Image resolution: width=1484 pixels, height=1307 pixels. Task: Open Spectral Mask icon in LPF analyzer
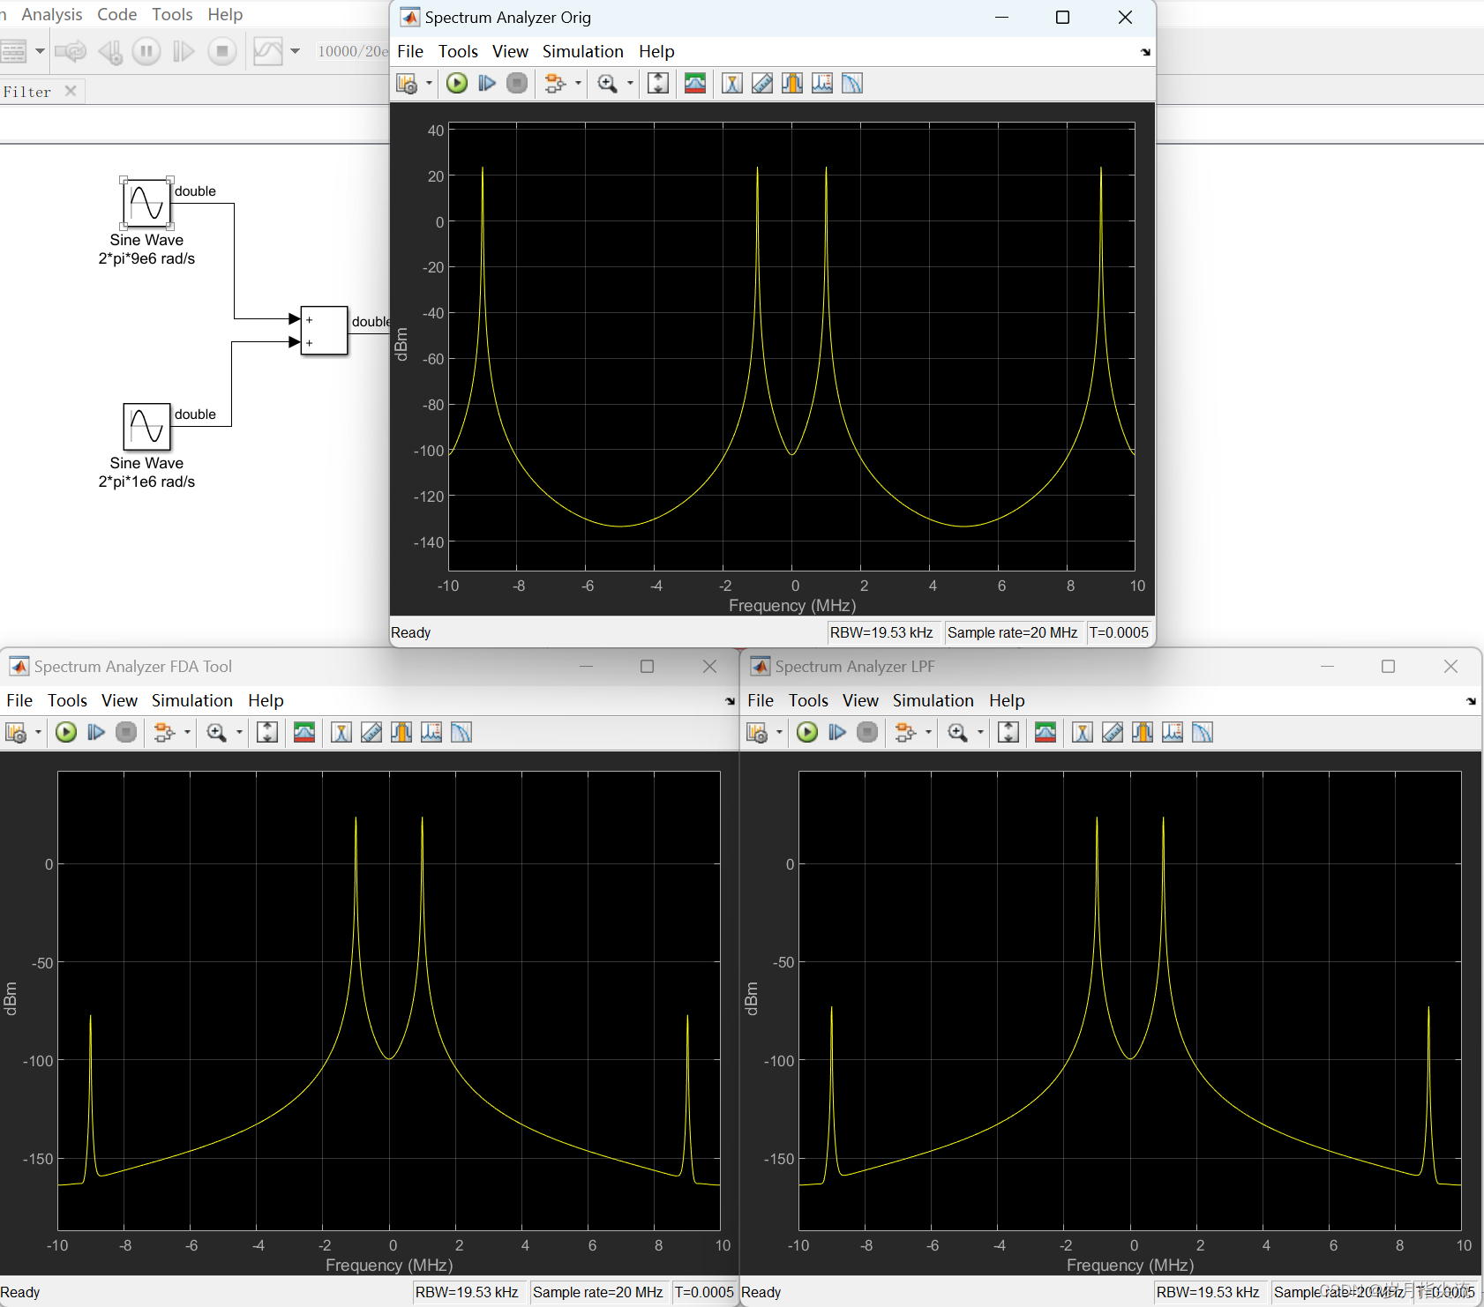tap(1046, 732)
